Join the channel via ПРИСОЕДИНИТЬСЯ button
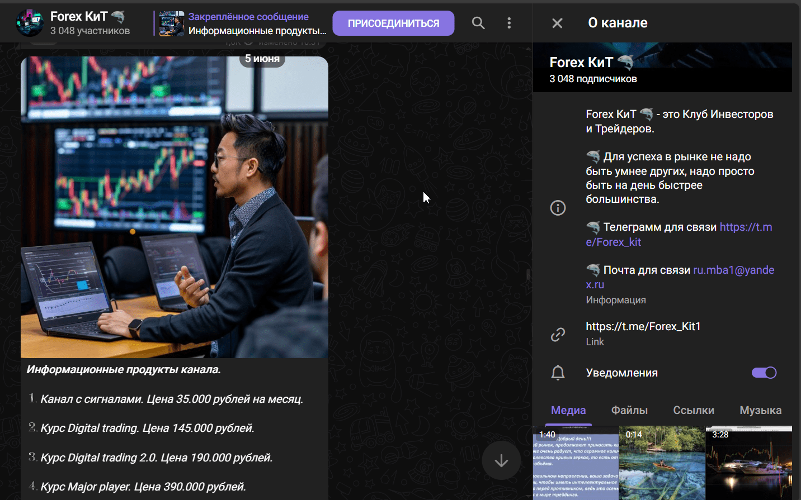 [393, 23]
